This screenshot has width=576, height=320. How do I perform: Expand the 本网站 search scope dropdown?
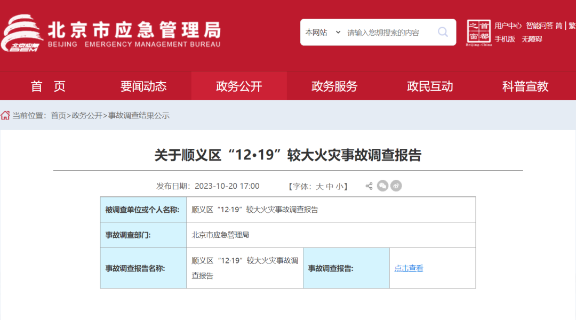click(323, 33)
